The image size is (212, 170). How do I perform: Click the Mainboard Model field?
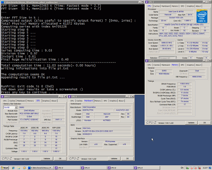pyautogui.click(x=98, y=110)
